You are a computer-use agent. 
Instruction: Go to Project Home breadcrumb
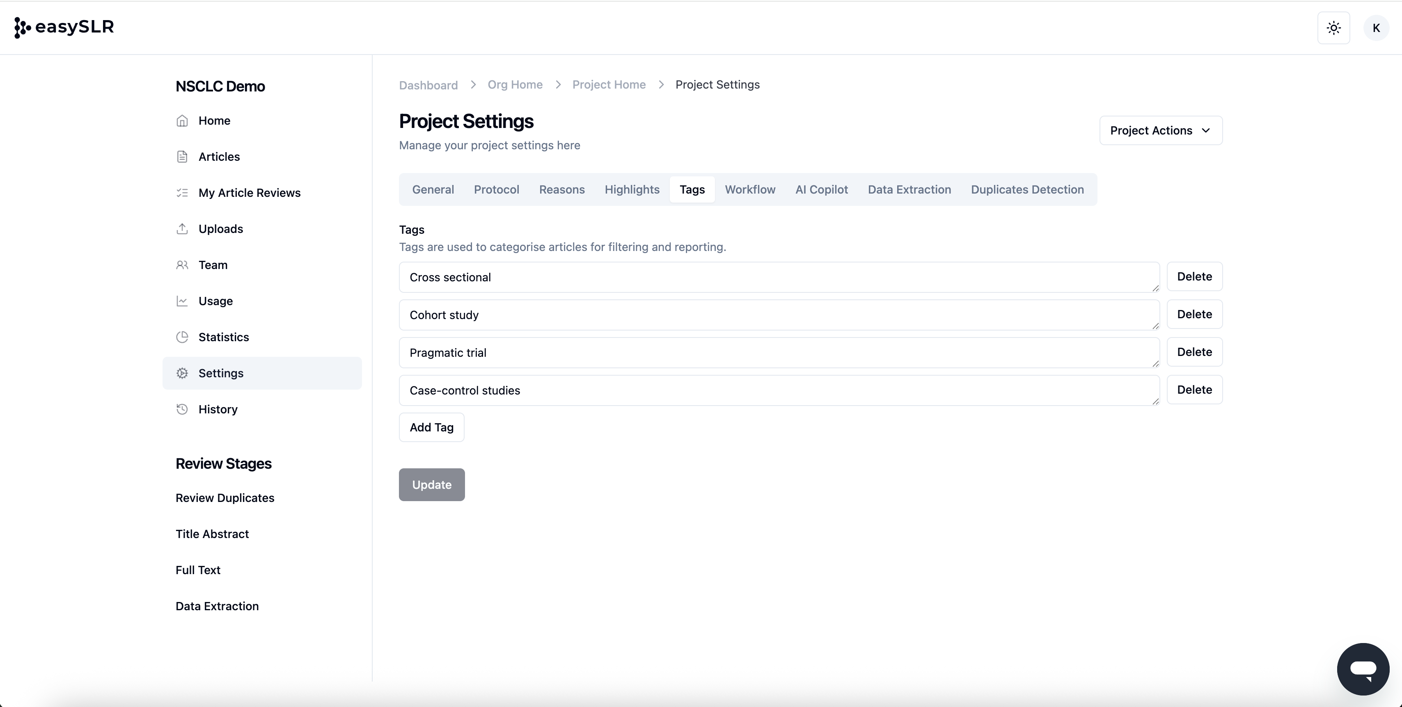click(609, 85)
